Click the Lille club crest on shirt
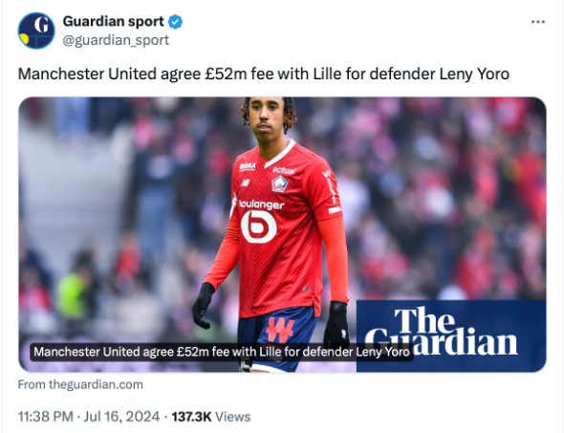The height and width of the screenshot is (433, 564). tap(279, 184)
